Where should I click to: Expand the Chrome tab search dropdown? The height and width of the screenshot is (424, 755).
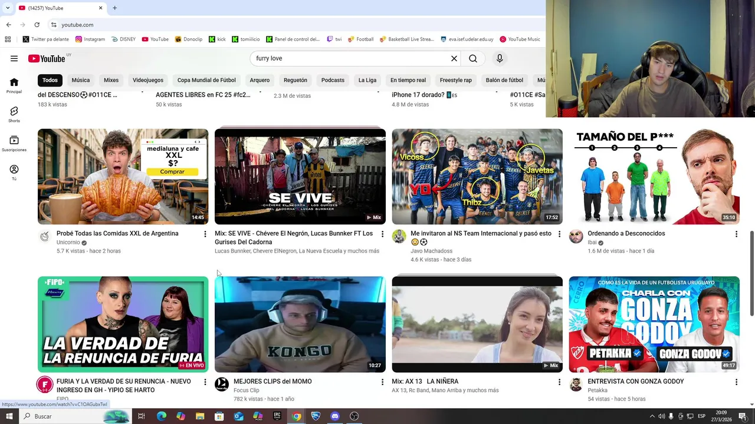click(8, 8)
